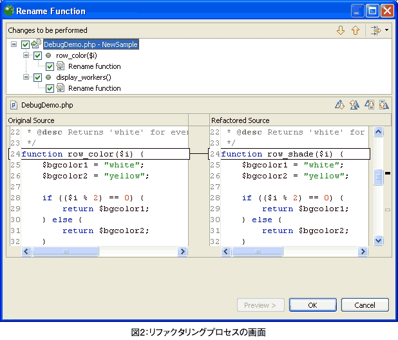Click the Original Source horizontal scroll left arrow
The image size is (398, 340).
[26, 251]
